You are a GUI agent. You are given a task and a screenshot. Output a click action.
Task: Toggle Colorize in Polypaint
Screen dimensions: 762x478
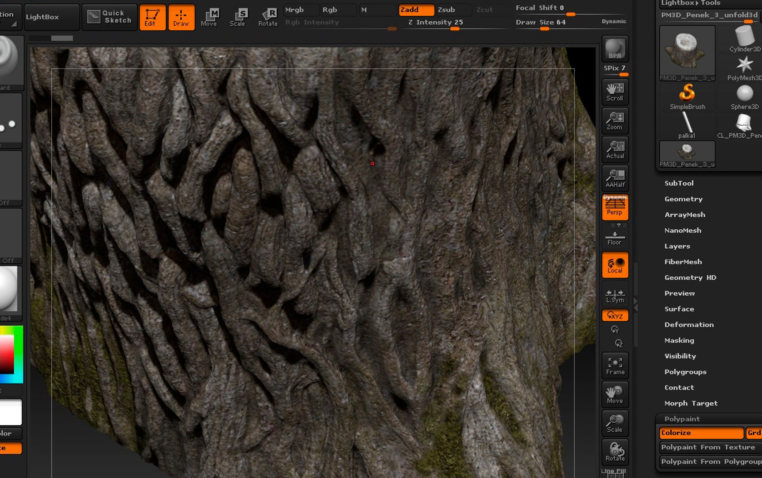[701, 433]
